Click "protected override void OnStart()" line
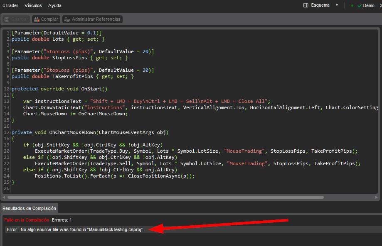This screenshot has width=382, height=246. click(x=59, y=89)
